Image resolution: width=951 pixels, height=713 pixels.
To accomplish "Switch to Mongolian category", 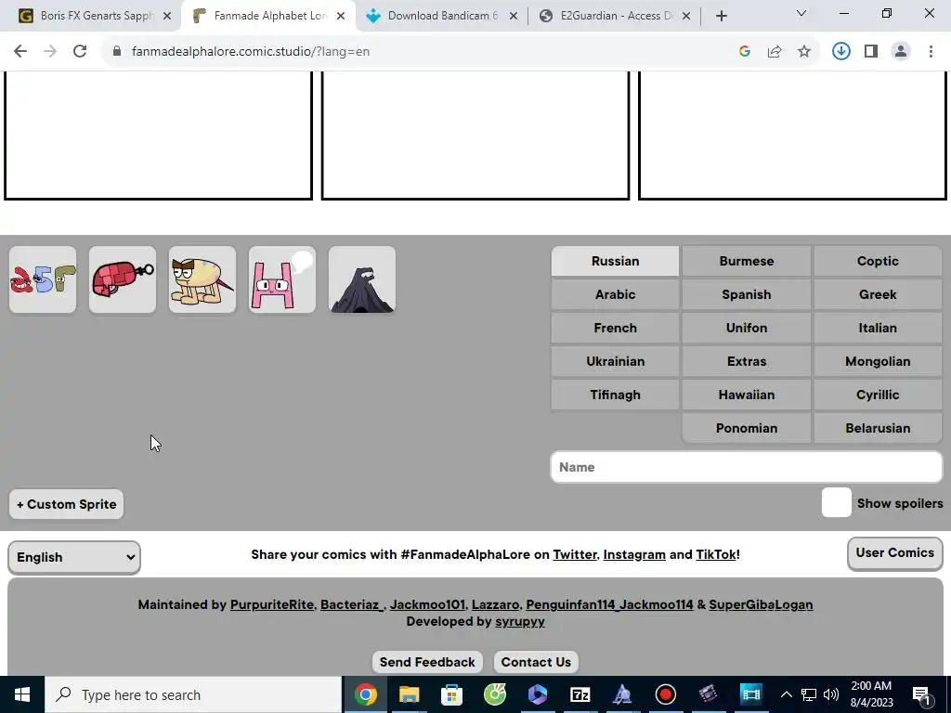I will [878, 361].
